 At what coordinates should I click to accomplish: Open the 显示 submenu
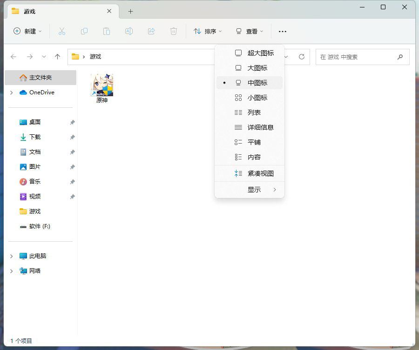(x=254, y=190)
